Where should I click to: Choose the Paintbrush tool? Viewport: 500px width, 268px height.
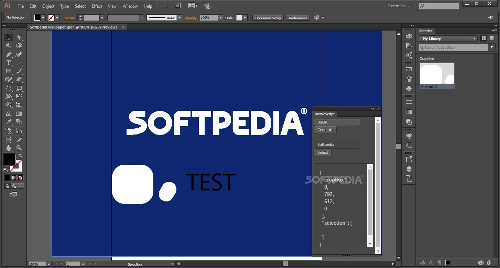click(19, 71)
